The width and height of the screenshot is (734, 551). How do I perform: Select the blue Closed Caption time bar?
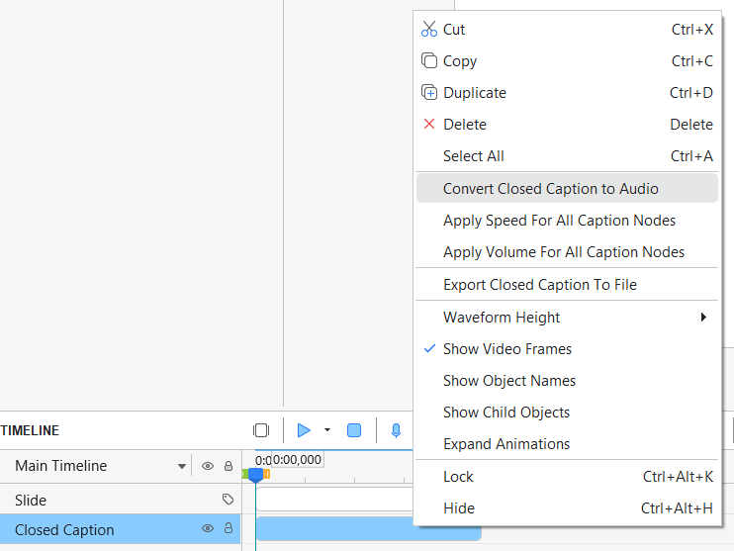369,529
